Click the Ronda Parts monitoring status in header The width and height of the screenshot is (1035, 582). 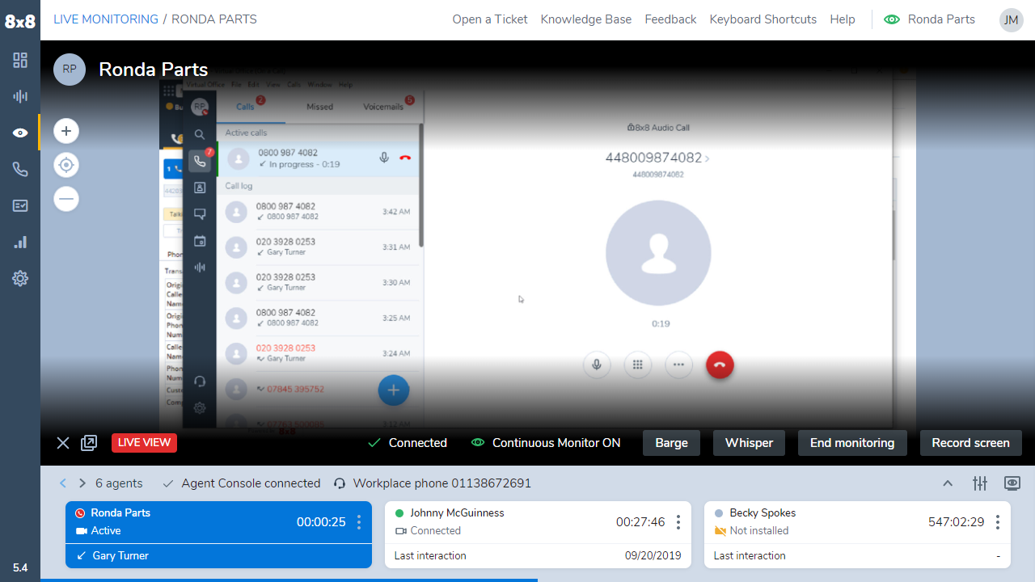pyautogui.click(x=930, y=19)
